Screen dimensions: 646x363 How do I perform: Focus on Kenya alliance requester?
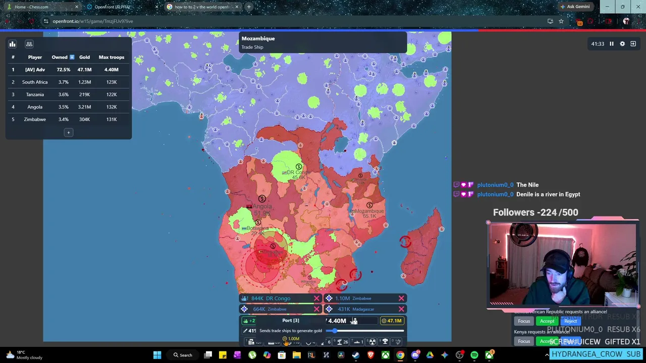pyautogui.click(x=524, y=341)
